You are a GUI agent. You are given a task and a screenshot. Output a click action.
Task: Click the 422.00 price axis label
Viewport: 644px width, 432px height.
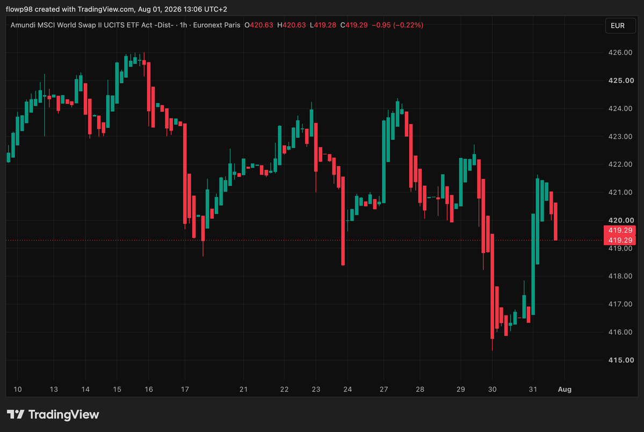click(620, 164)
